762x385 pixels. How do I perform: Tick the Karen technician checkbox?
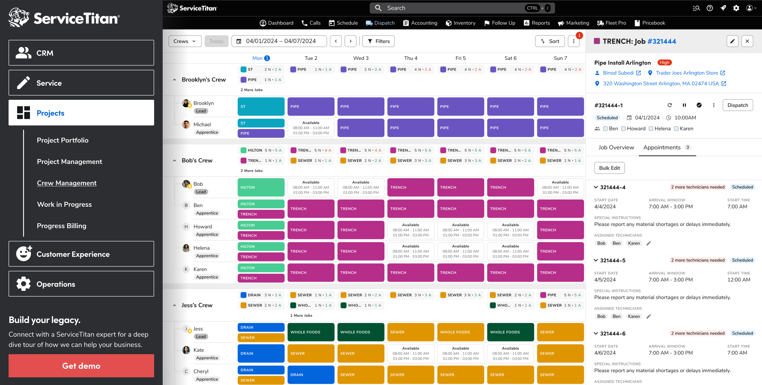676,129
